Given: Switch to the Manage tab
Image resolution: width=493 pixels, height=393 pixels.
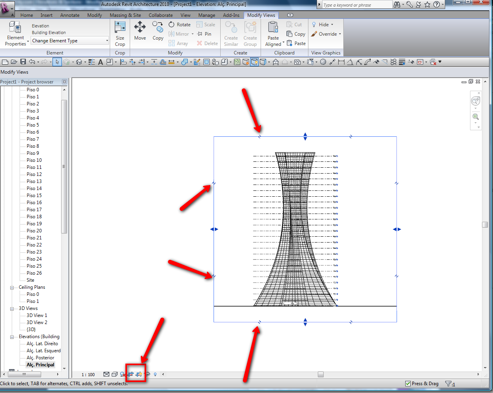Looking at the screenshot, I should point(207,15).
